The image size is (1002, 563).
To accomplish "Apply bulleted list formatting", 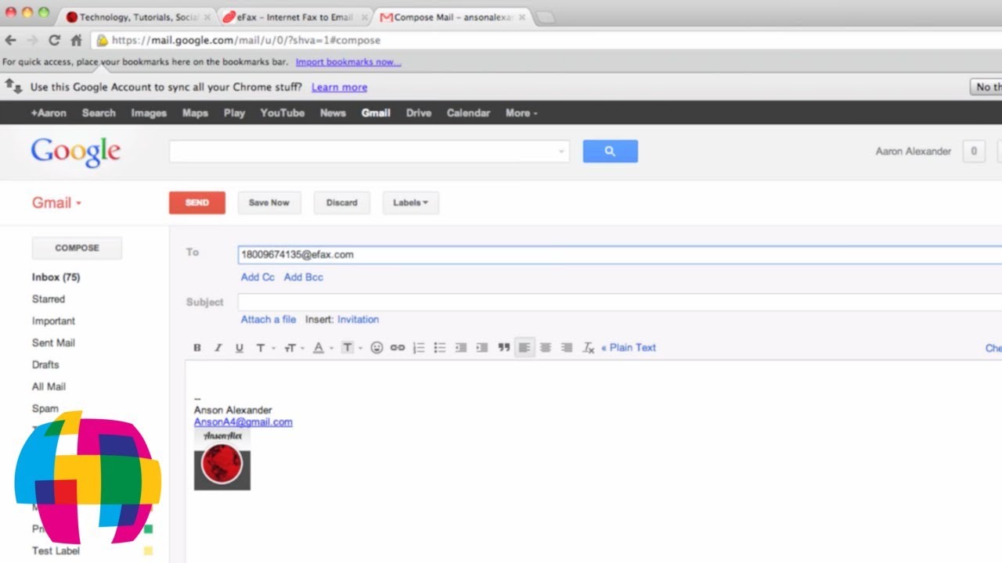I will click(x=440, y=348).
